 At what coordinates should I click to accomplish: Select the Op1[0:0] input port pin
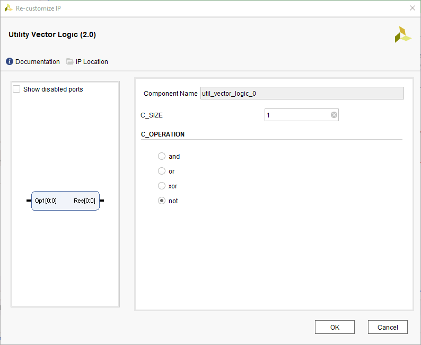(x=29, y=201)
